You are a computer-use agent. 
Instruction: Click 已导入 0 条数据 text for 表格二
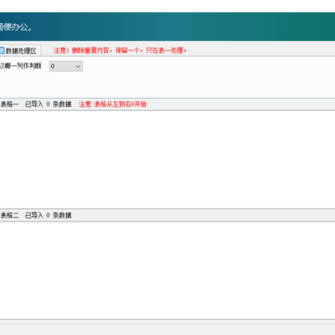click(48, 215)
